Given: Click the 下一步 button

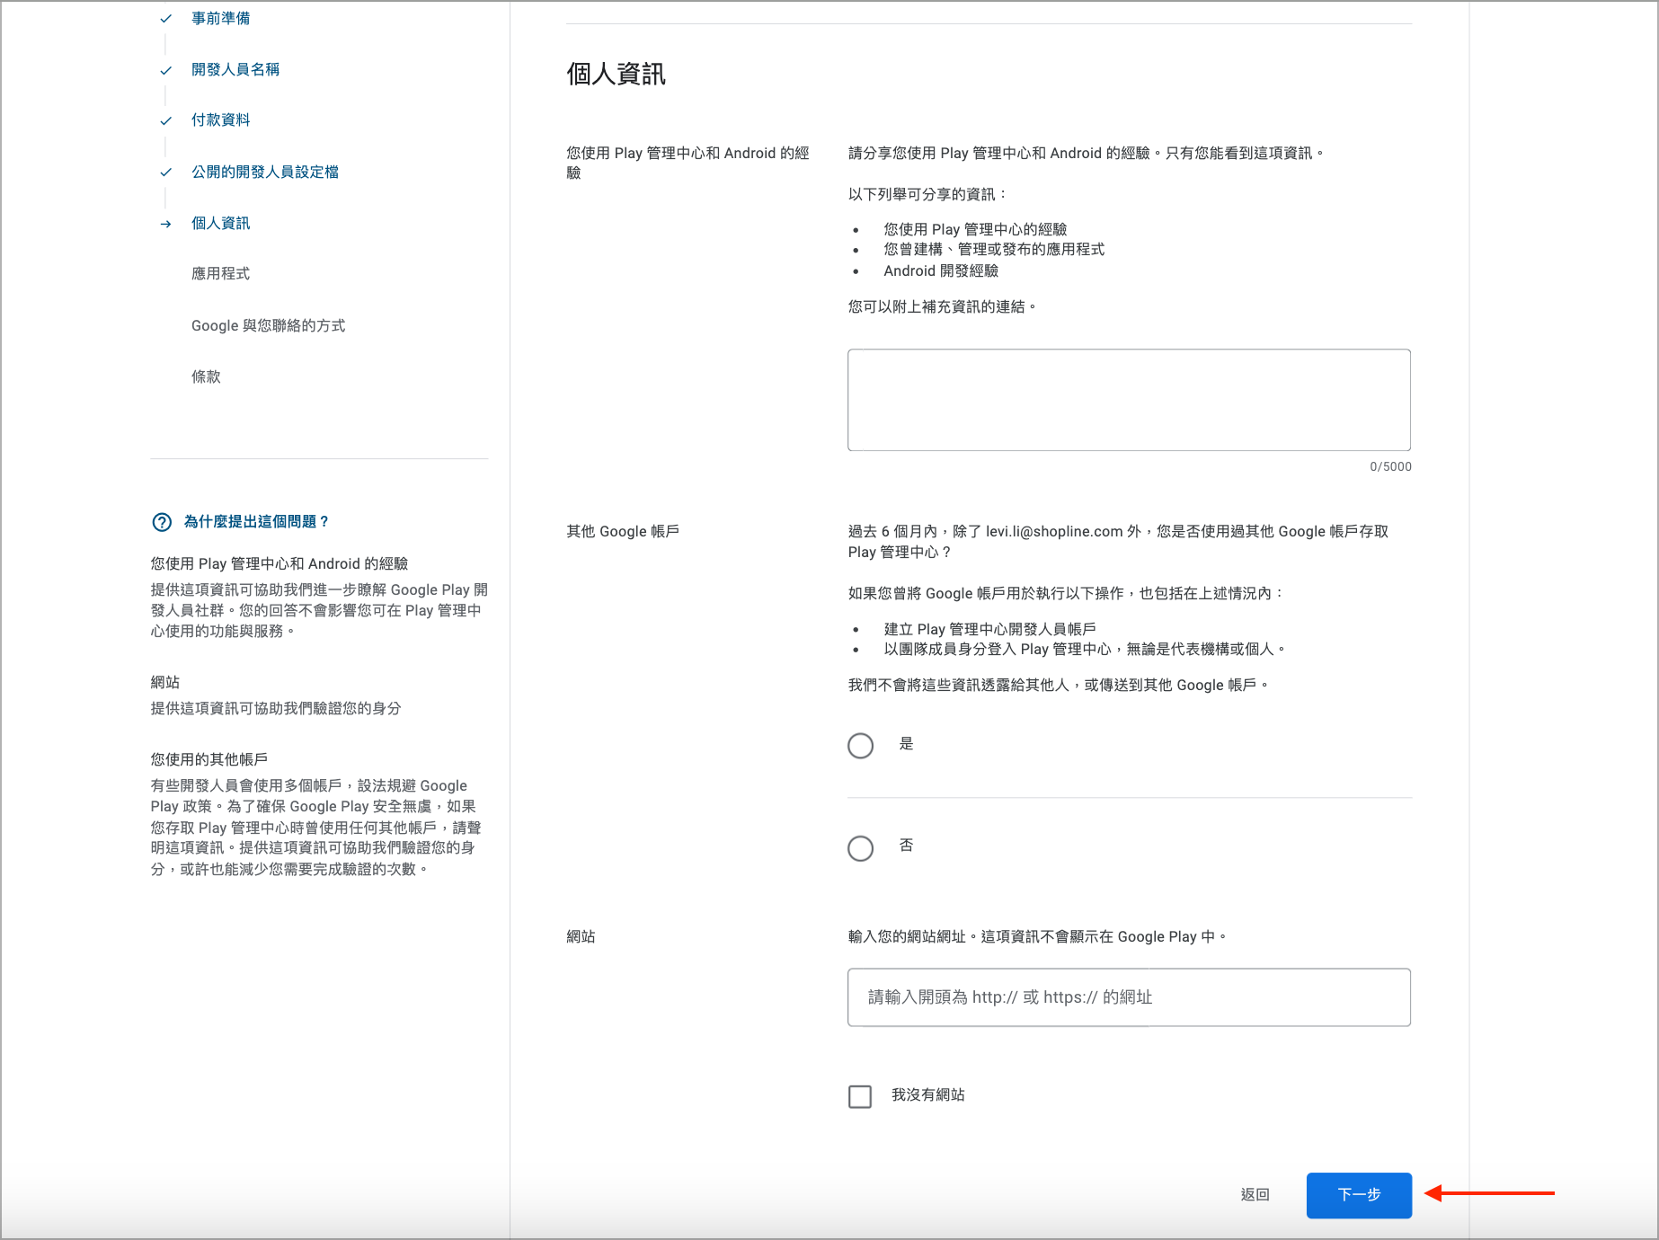Looking at the screenshot, I should [x=1359, y=1195].
